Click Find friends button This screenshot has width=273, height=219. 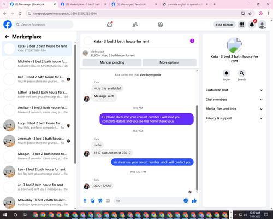tap(224, 25)
